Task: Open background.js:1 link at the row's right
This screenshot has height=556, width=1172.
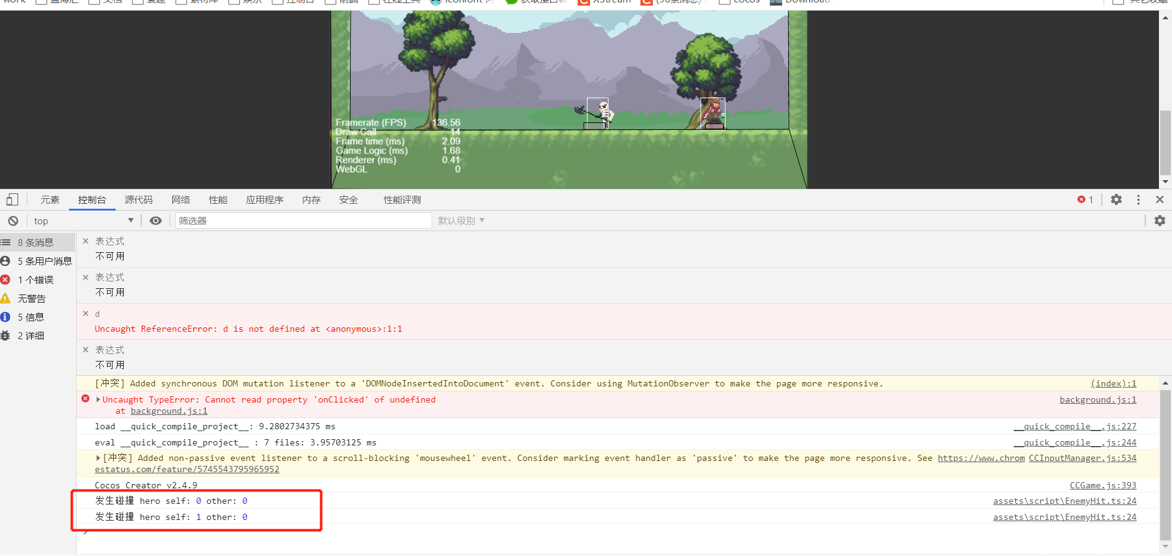Action: point(1098,399)
